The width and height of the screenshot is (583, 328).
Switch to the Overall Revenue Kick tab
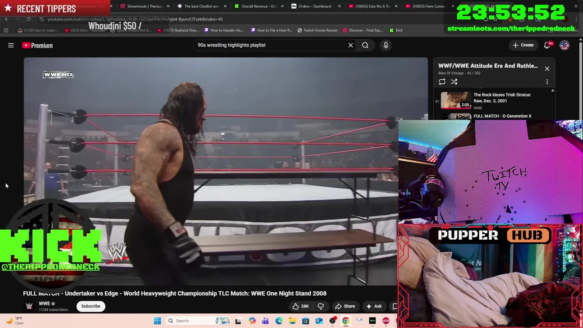[x=258, y=6]
